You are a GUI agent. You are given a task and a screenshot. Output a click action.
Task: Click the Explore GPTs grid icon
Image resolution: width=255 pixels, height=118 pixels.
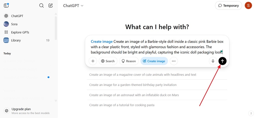tap(6, 32)
